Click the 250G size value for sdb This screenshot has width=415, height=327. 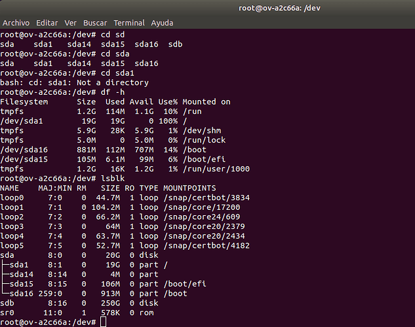point(111,303)
